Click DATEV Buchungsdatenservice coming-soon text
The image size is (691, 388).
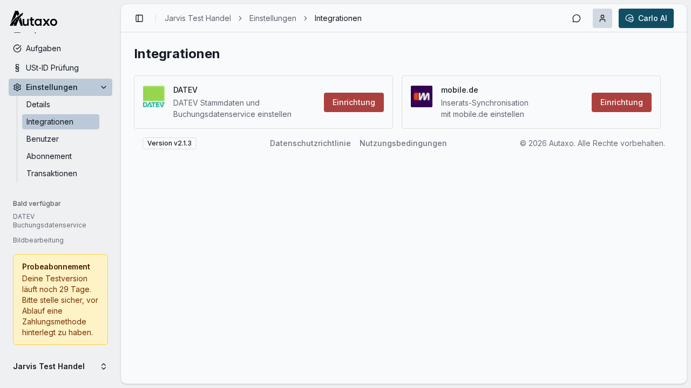pos(50,221)
